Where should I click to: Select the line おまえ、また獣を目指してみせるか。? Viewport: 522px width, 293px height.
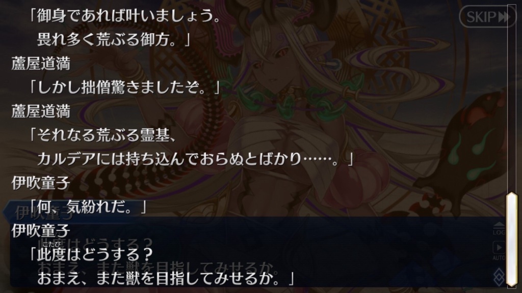point(166,278)
